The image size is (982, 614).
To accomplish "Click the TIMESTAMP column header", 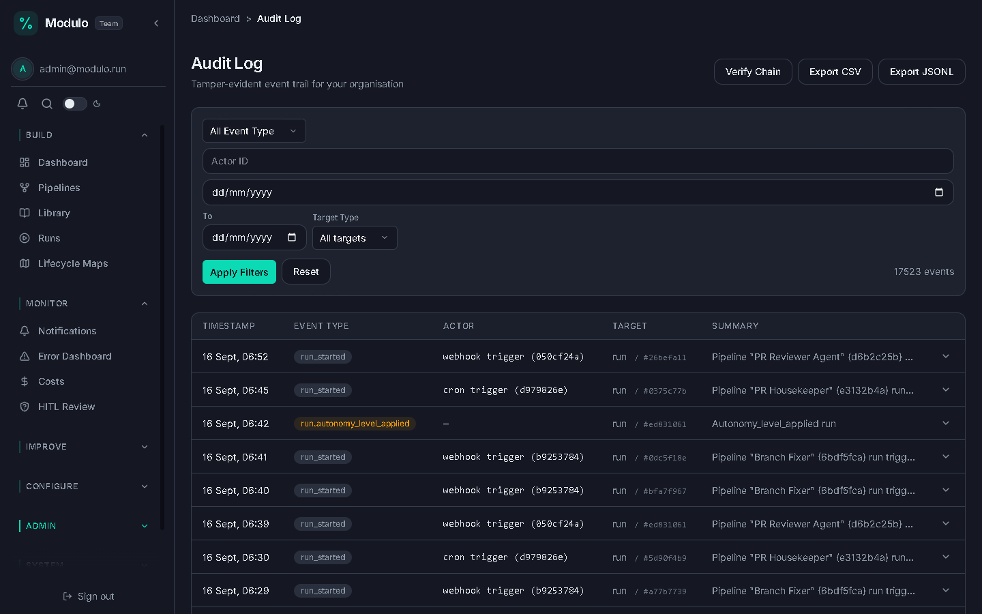I will pos(229,326).
